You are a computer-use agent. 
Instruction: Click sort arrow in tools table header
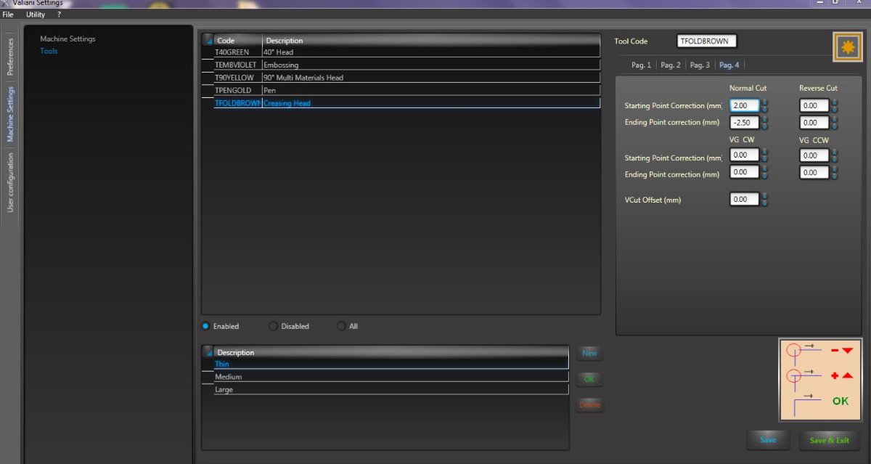point(208,40)
